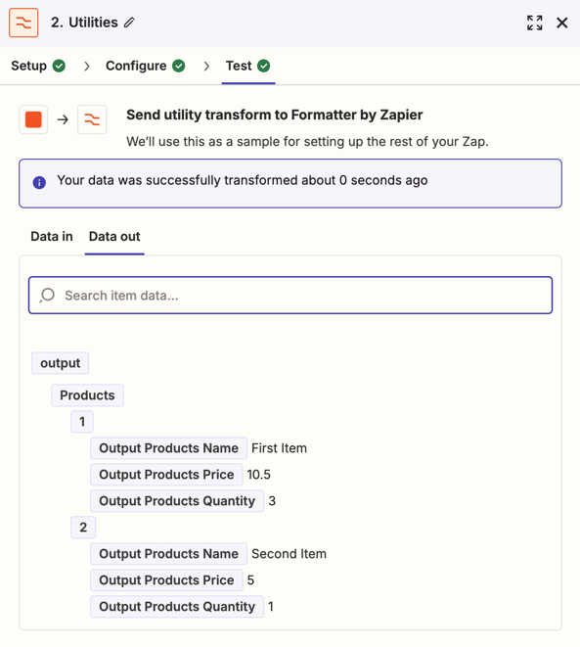Rename step using the pencil edit icon
Screen dimensions: 580x647
point(129,23)
